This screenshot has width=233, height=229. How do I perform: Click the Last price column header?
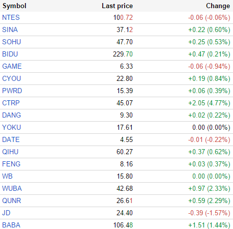(118, 6)
